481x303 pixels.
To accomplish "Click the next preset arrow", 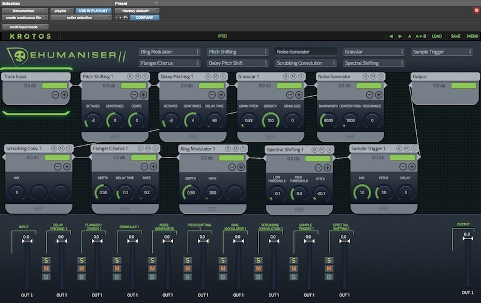I will click(400, 36).
